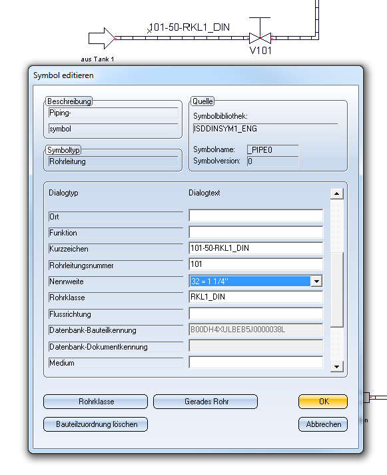
Task: Select the Nennweite value 32 = 1 1/4"
Action: [250, 281]
